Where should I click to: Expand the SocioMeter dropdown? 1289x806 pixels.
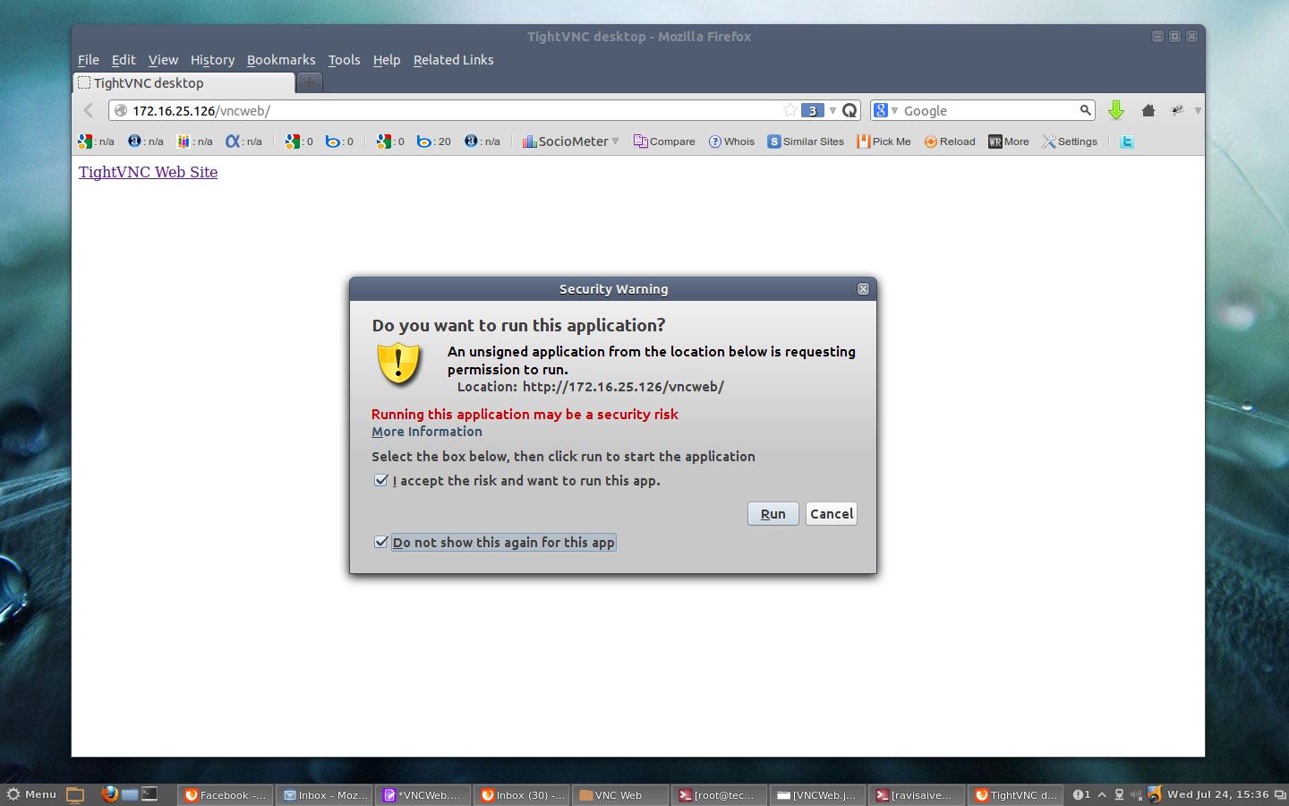pos(615,141)
